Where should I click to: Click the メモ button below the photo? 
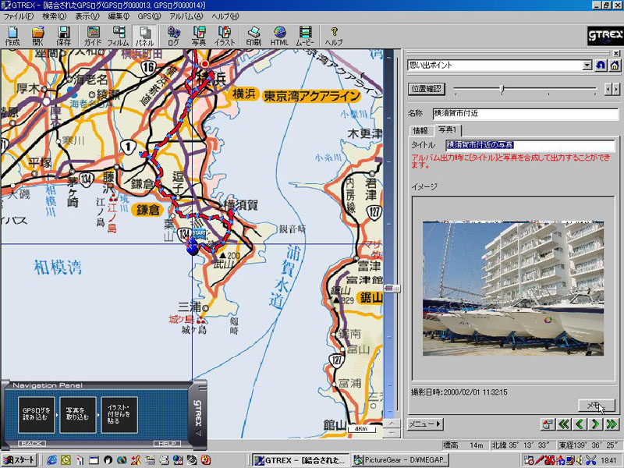pos(596,405)
